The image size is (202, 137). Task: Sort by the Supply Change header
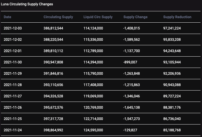coord(135,17)
